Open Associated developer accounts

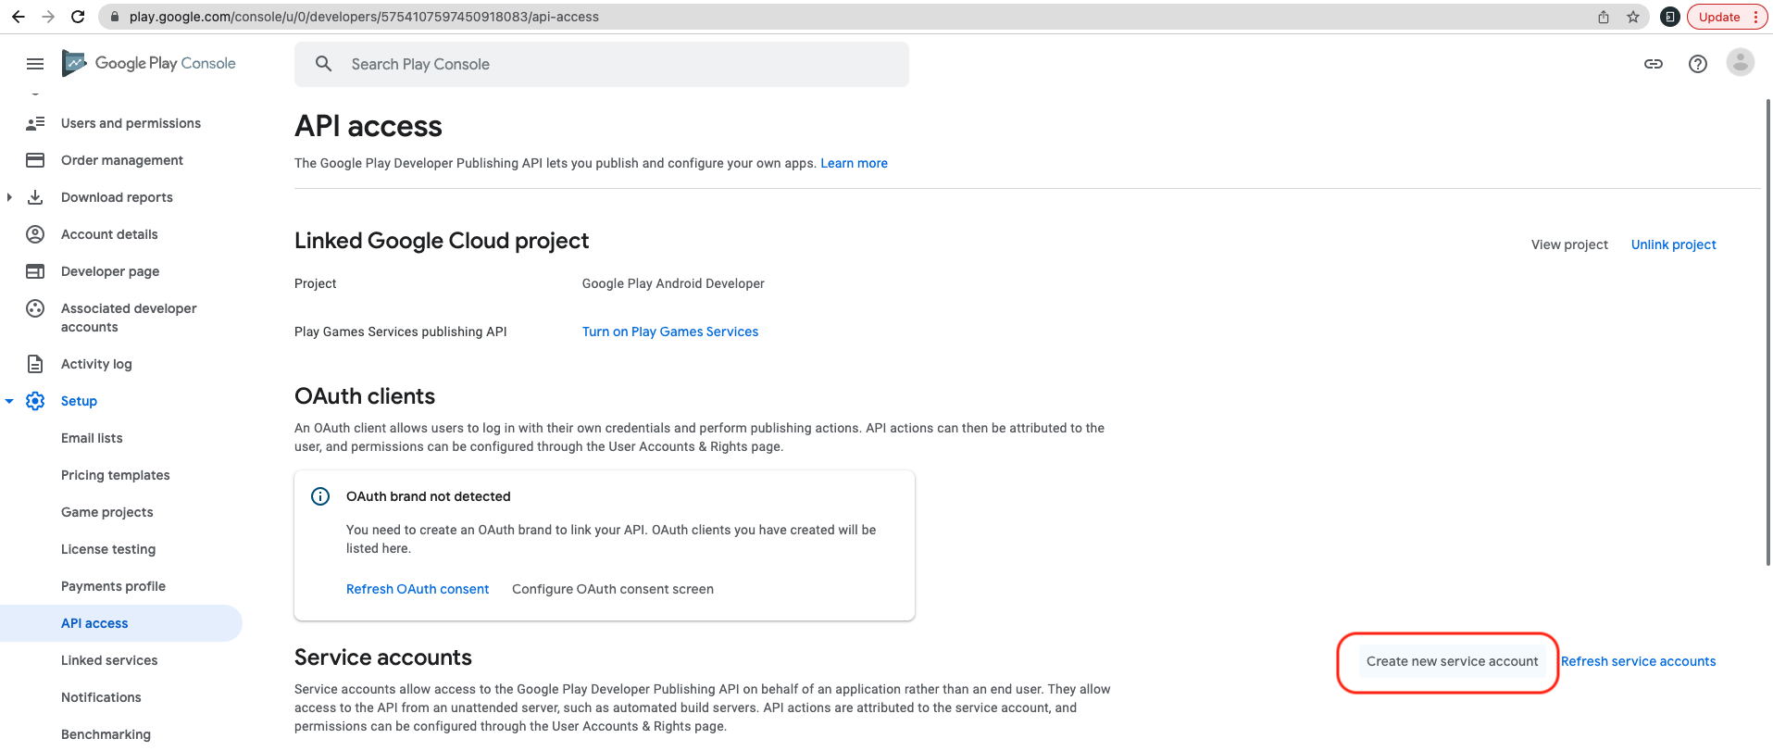[x=129, y=318]
